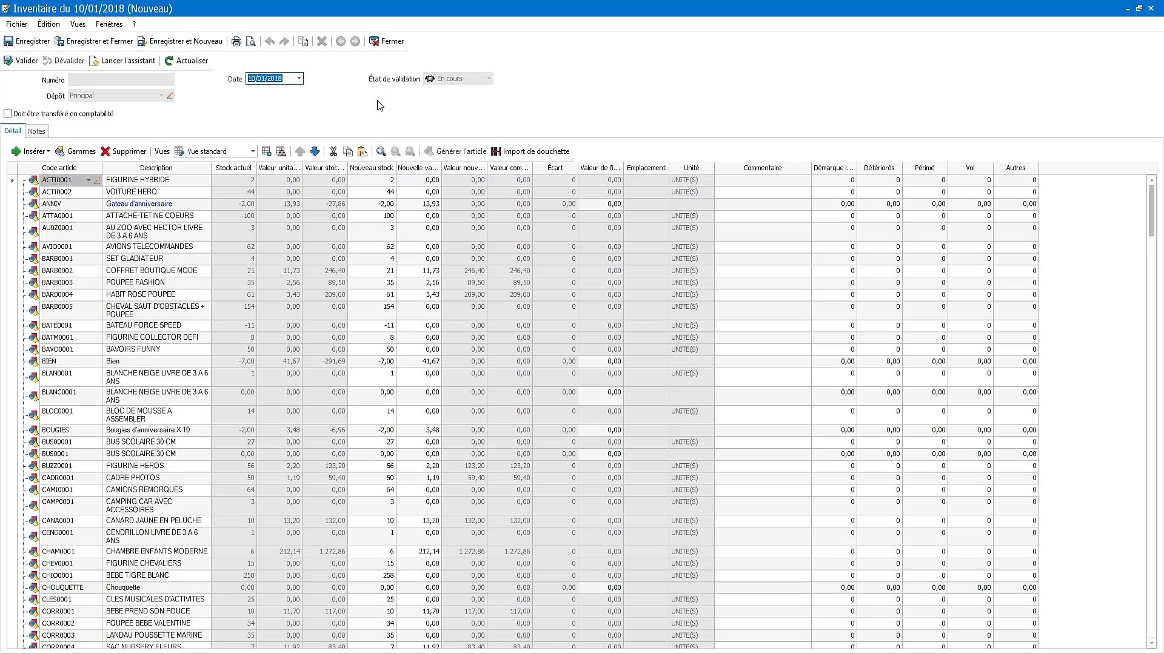The image size is (1164, 654).
Task: Open the Vues menu
Action: [x=78, y=24]
